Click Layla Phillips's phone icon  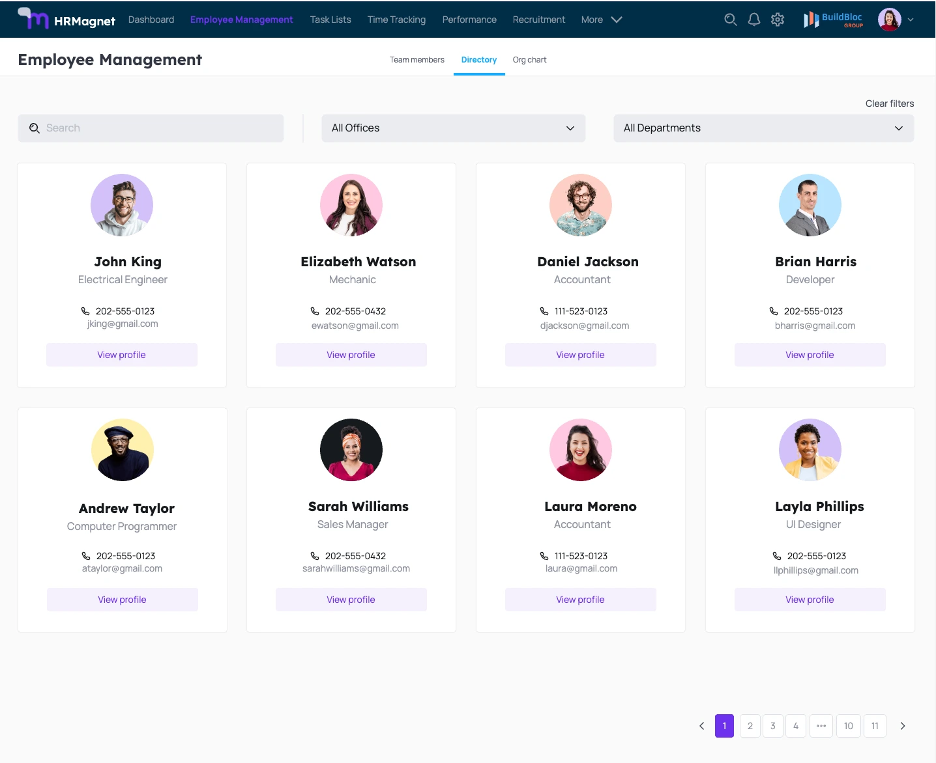[x=777, y=556]
